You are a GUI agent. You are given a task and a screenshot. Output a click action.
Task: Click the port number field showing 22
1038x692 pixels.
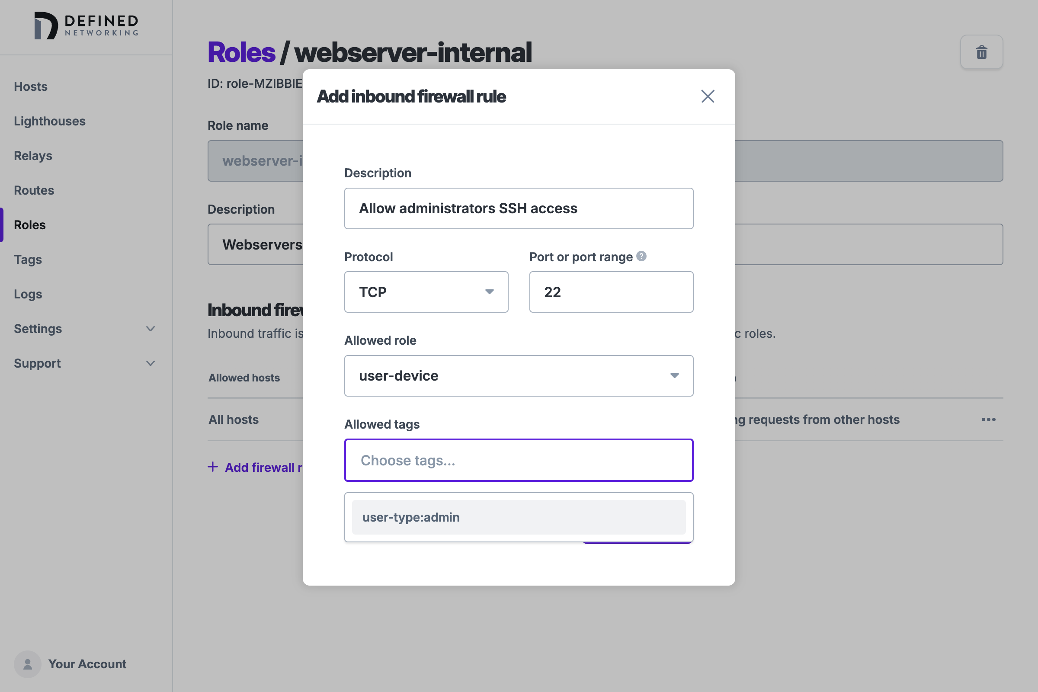click(x=611, y=292)
